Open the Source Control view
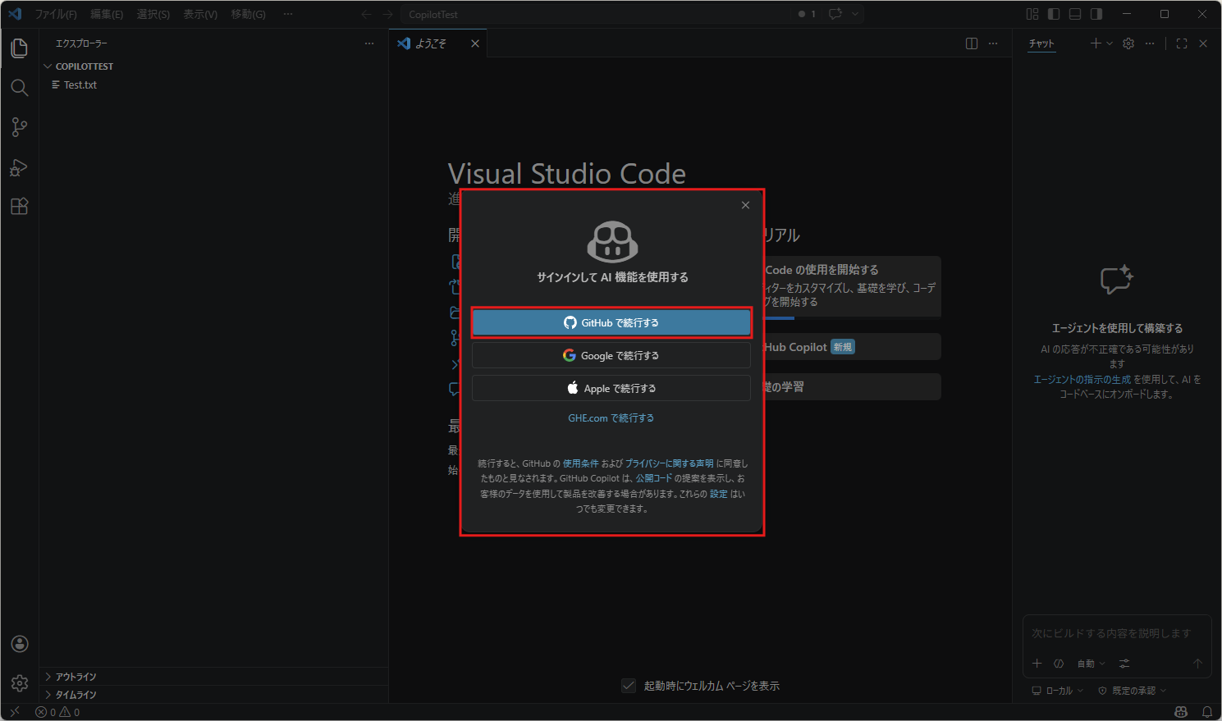The width and height of the screenshot is (1222, 721). coord(20,127)
